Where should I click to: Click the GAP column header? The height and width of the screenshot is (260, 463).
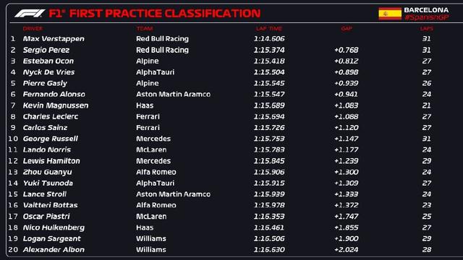click(x=347, y=29)
